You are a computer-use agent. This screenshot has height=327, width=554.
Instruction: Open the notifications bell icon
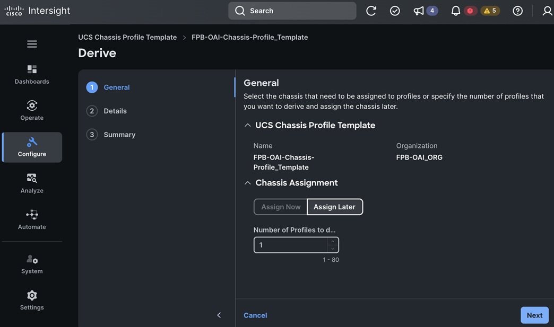pyautogui.click(x=456, y=11)
